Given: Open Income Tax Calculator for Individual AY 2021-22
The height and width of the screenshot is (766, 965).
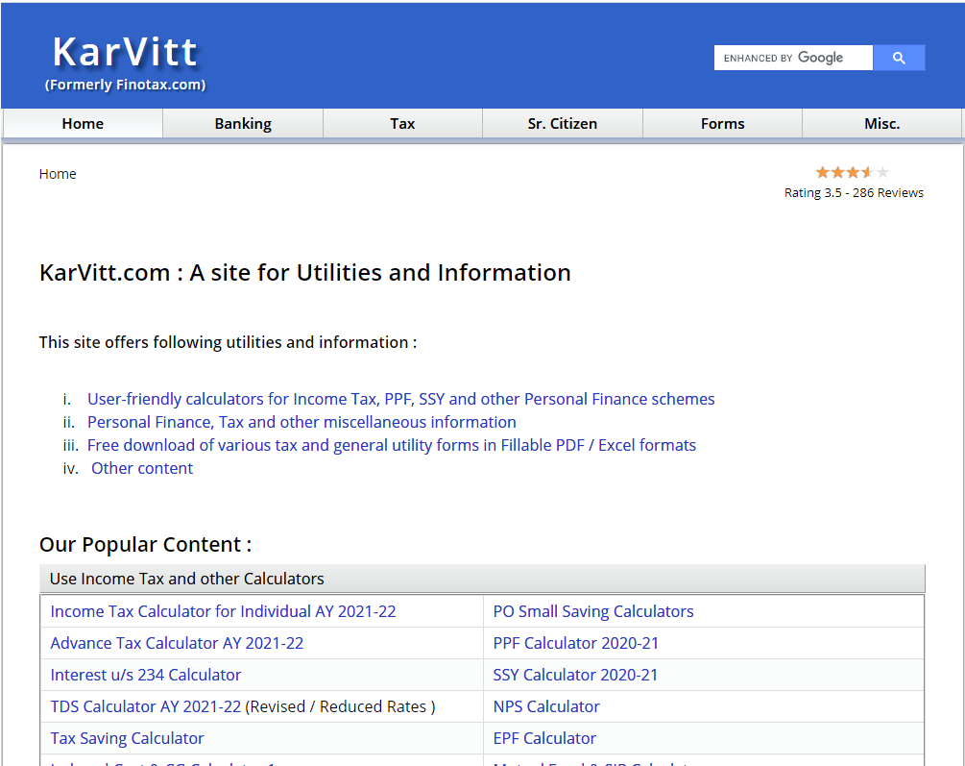Looking at the screenshot, I should pyautogui.click(x=223, y=611).
